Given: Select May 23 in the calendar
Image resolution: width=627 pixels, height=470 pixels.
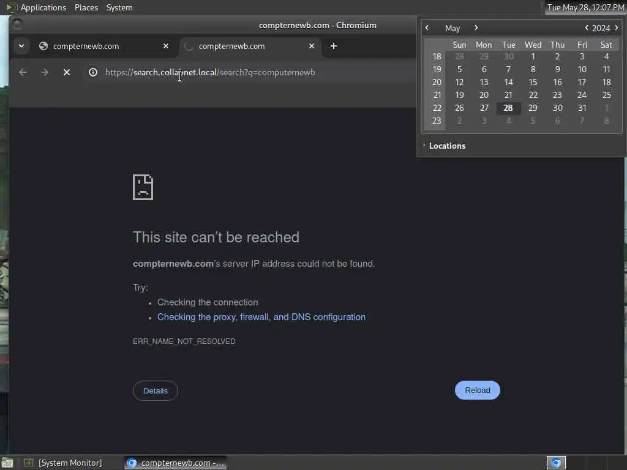Looking at the screenshot, I should click(x=557, y=95).
